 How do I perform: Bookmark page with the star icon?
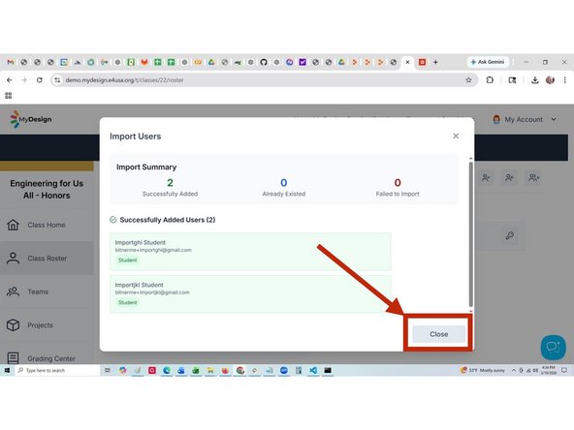point(468,80)
